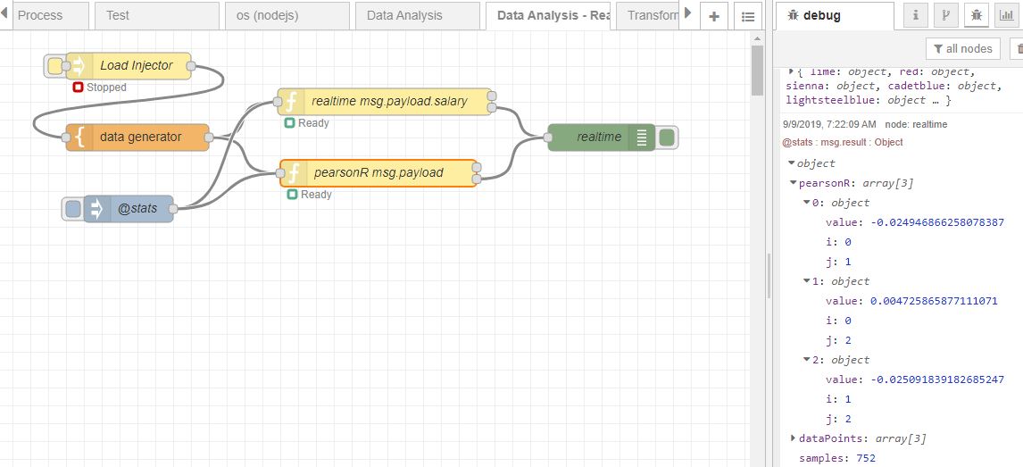This screenshot has height=467, width=1023.
Task: Expand the dataPoints array
Action: coord(793,438)
